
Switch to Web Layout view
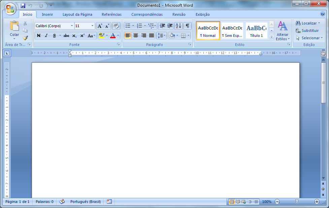(244, 202)
